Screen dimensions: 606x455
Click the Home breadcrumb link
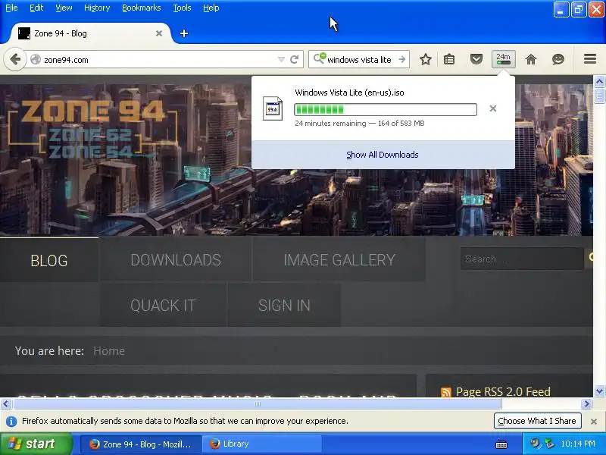coord(109,351)
